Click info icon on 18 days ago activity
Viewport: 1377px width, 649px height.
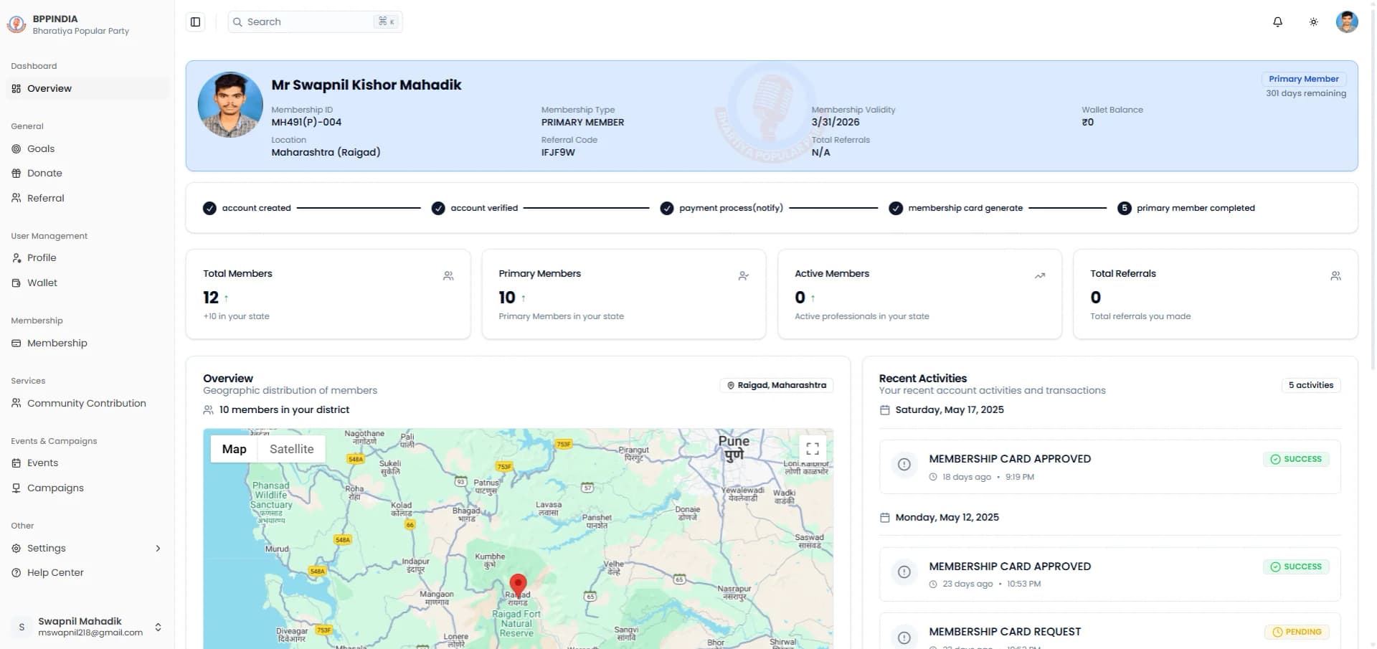click(904, 465)
